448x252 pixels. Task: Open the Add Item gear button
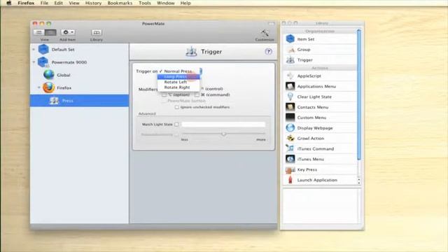68,32
